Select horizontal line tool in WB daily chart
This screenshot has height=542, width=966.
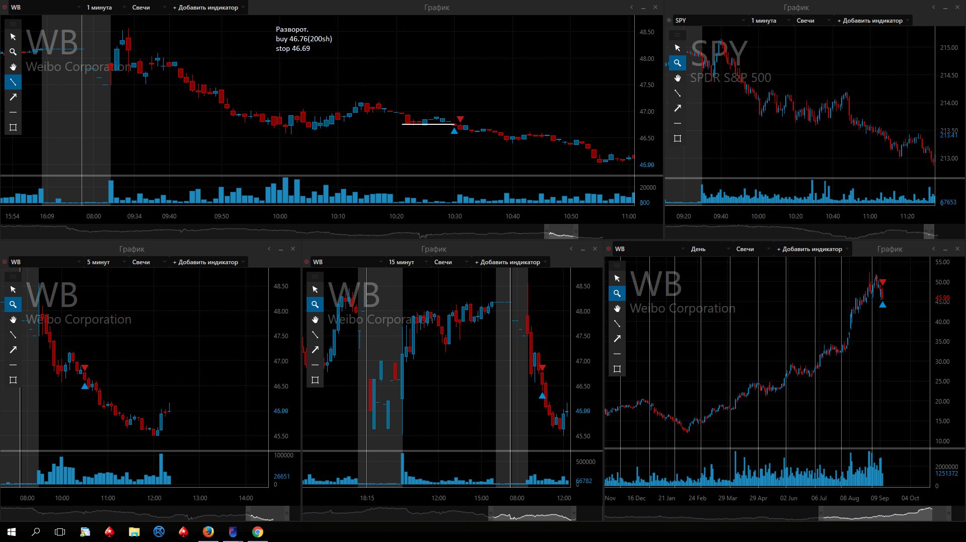pyautogui.click(x=617, y=354)
